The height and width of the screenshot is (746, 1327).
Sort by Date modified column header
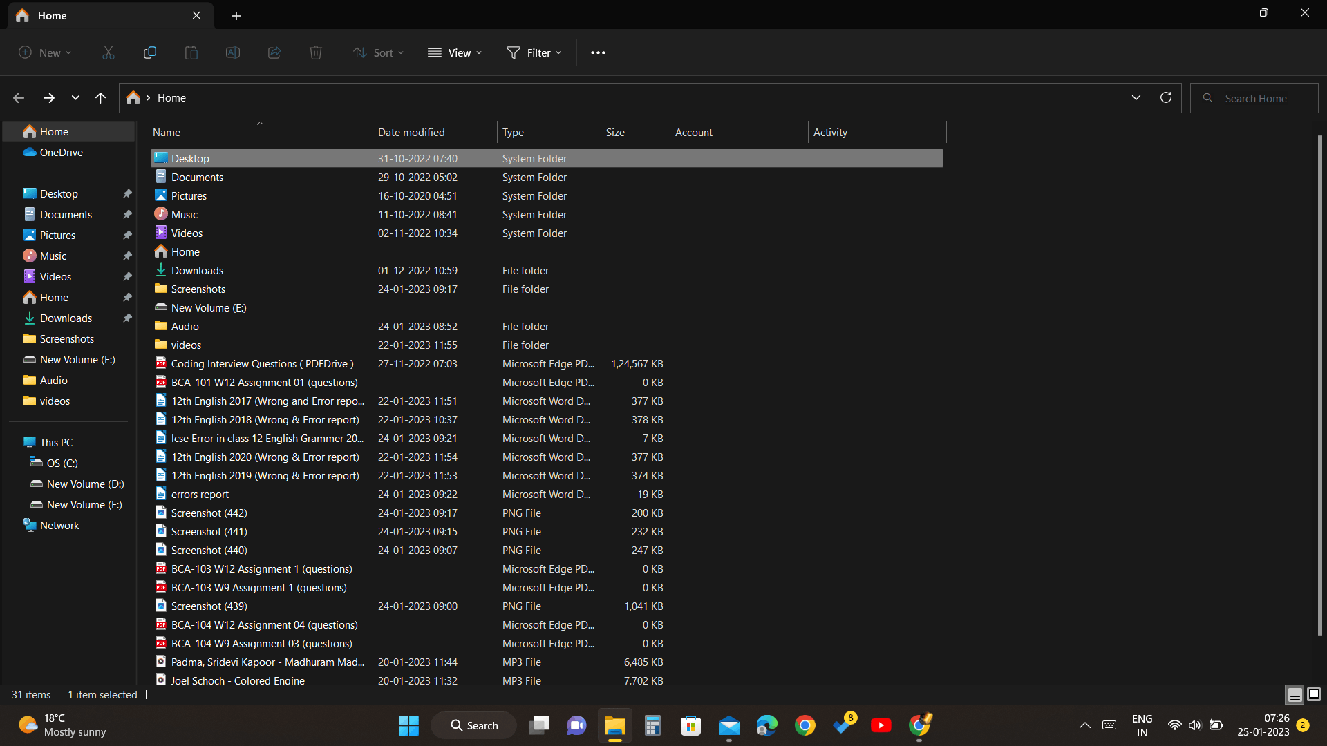(411, 133)
